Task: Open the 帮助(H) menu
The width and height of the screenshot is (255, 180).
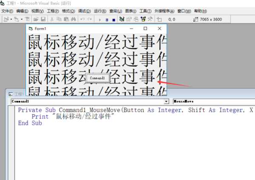Action: (x=201, y=11)
